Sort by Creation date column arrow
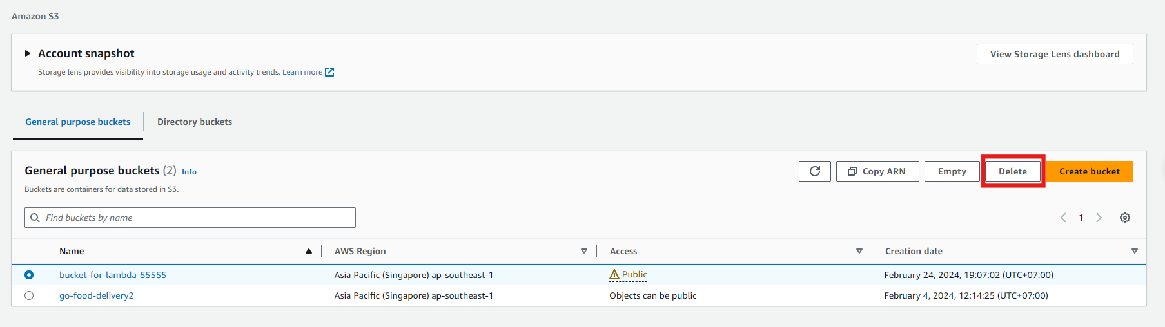Viewport: 1165px width, 327px height. [1135, 251]
